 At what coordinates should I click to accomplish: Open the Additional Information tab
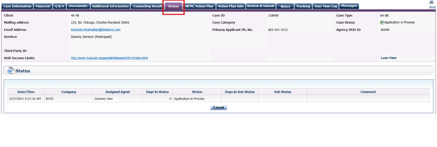(x=110, y=6)
